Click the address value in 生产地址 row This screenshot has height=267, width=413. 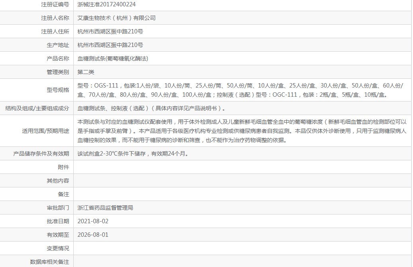(110, 45)
